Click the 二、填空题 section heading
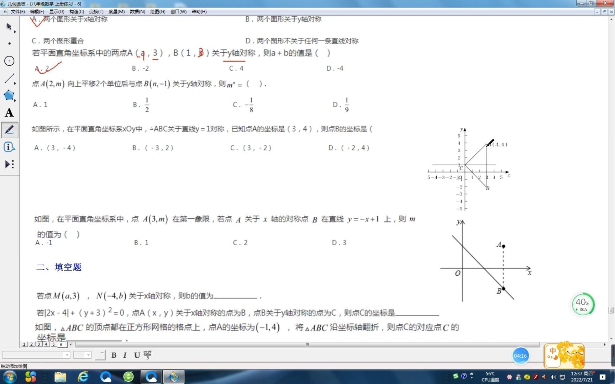Image resolution: width=615 pixels, height=384 pixels. coord(59,267)
